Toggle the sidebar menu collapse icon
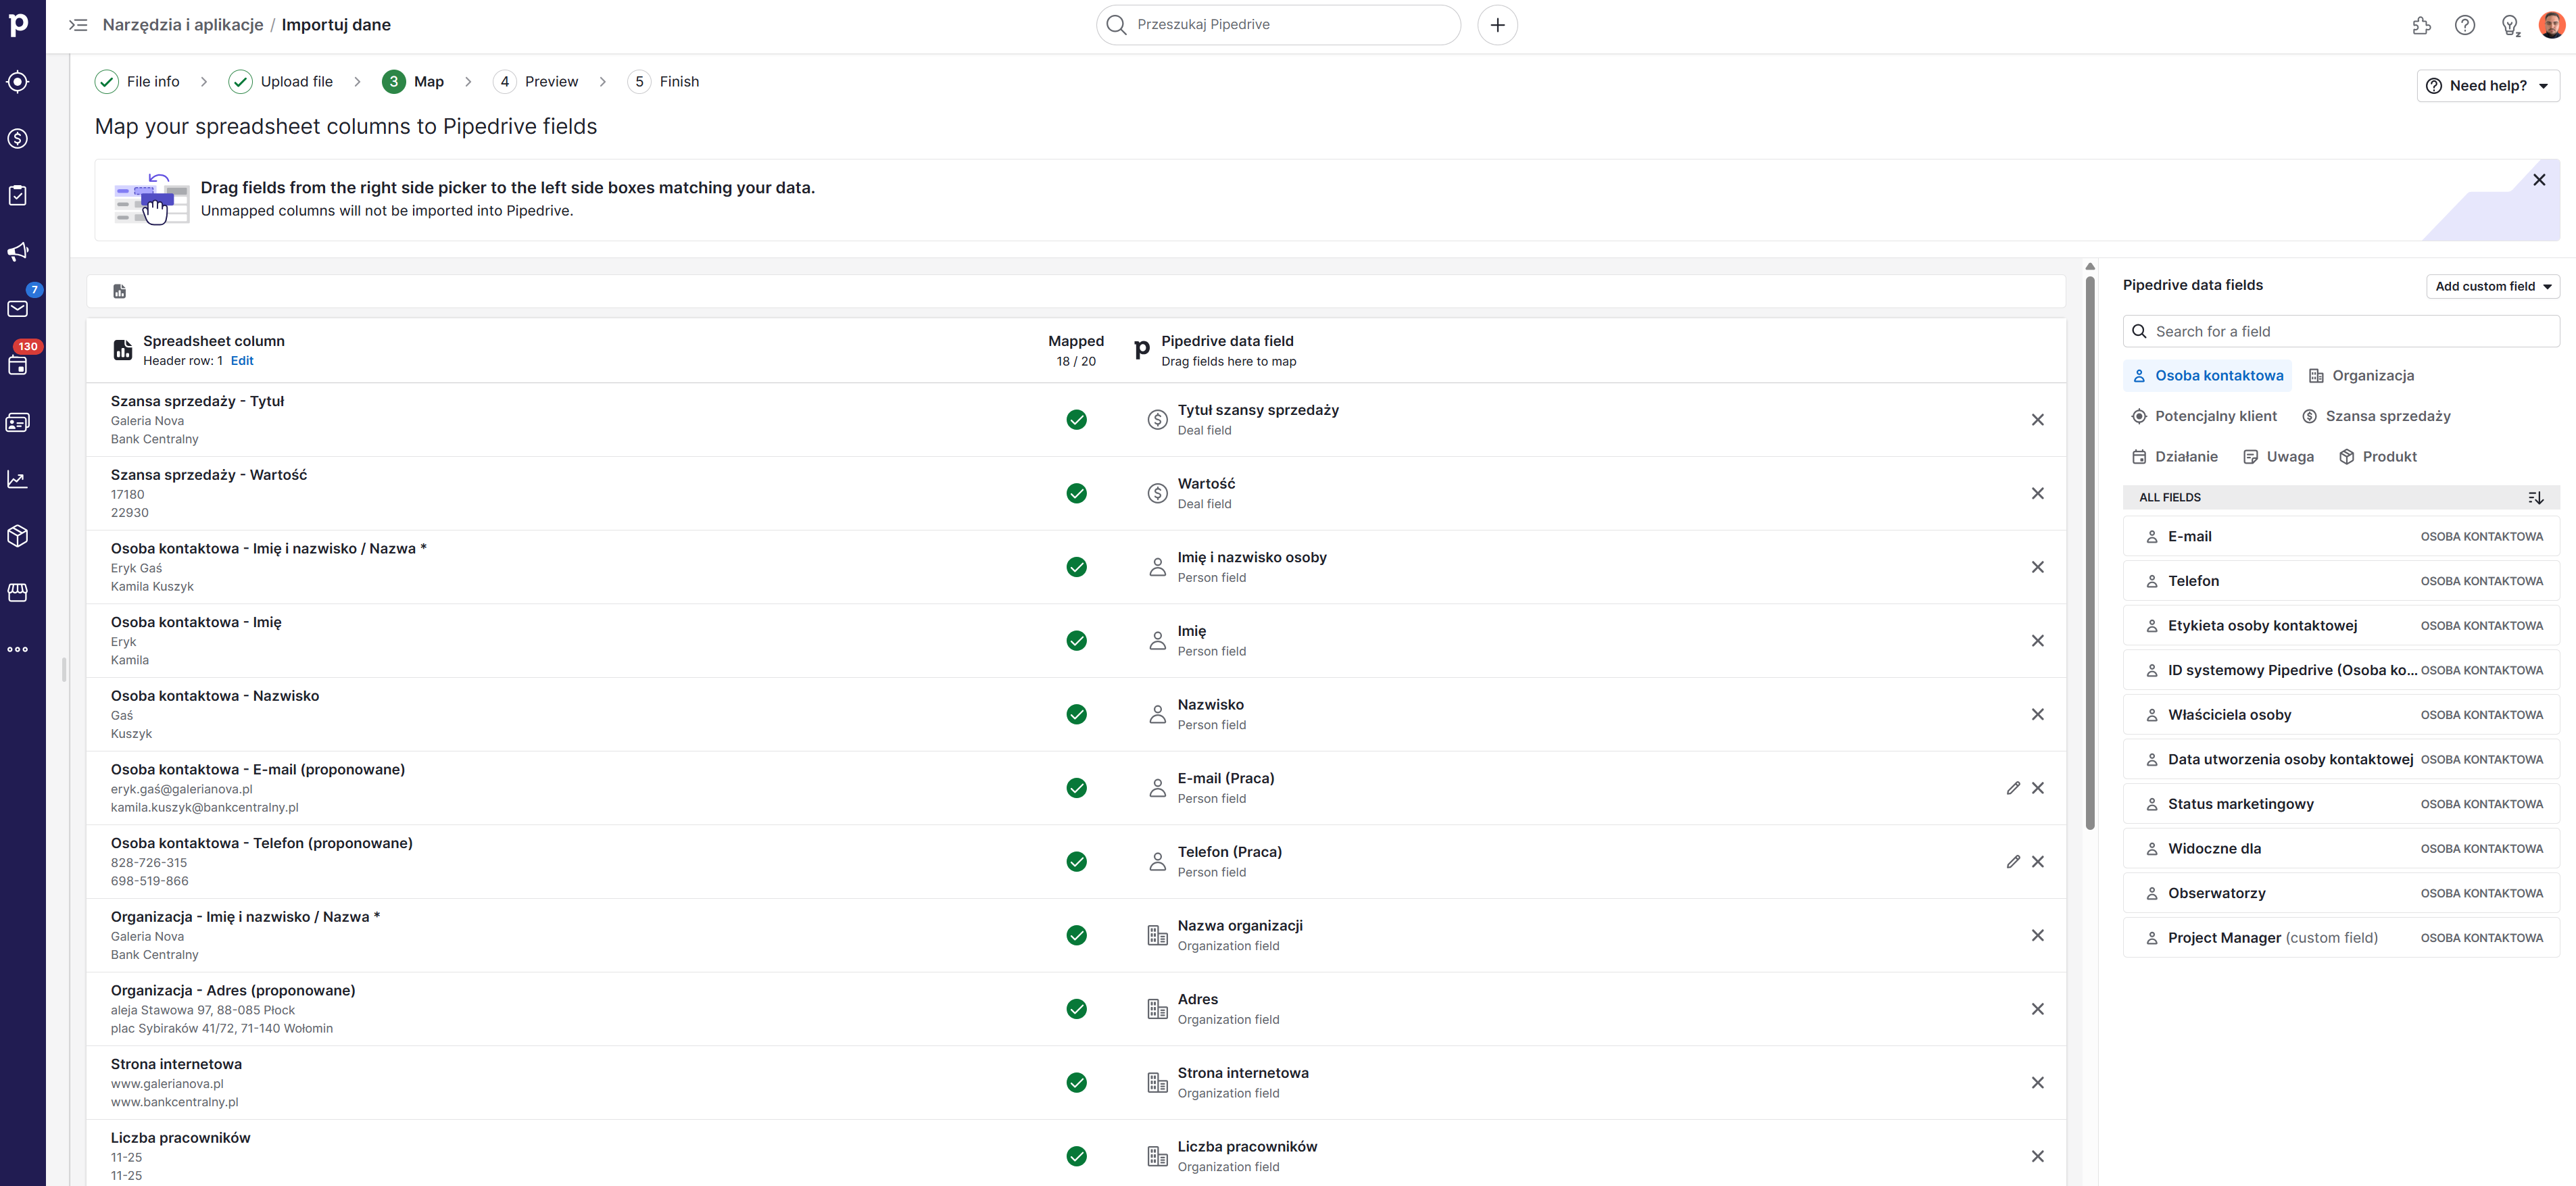Screen dimensions: 2576x1186 click(x=78, y=25)
